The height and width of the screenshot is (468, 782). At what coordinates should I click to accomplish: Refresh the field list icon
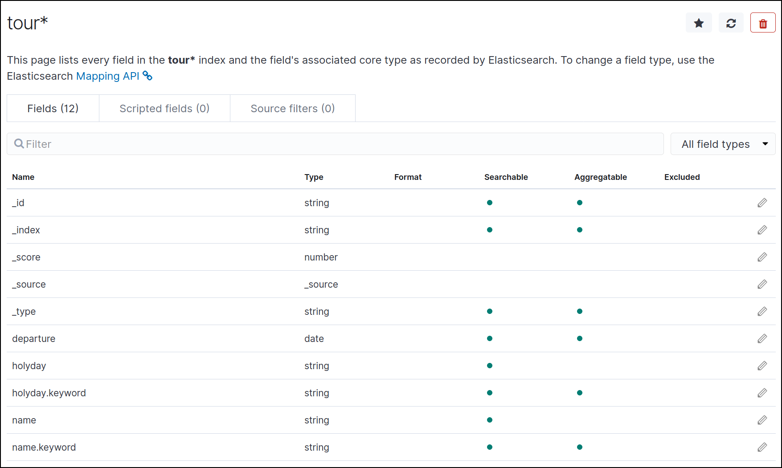point(731,23)
